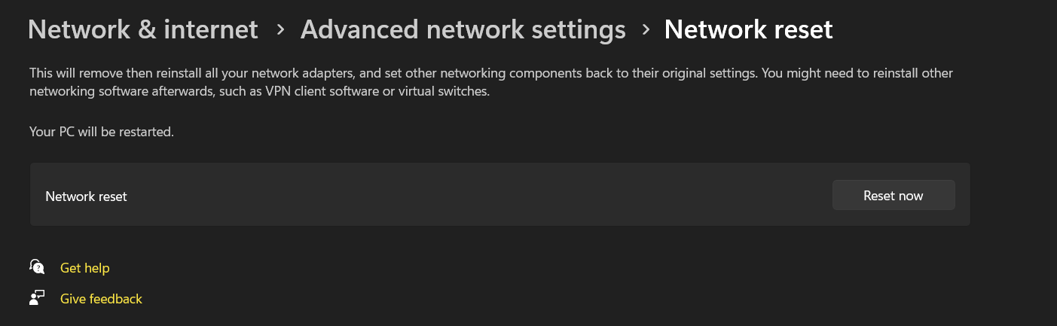Open the Get help link
1057x326 pixels.
(x=84, y=268)
